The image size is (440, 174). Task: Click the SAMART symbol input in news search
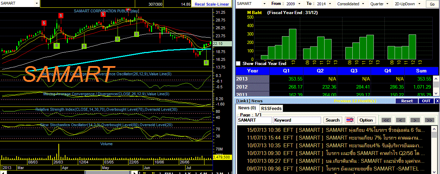pos(254,120)
